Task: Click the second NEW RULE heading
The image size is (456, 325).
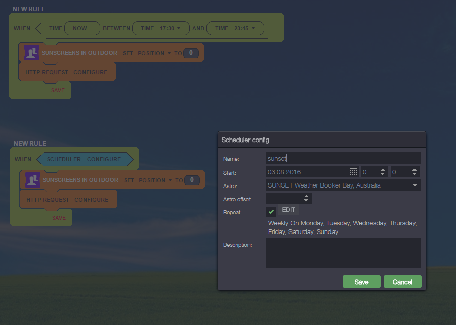Action: [30, 144]
